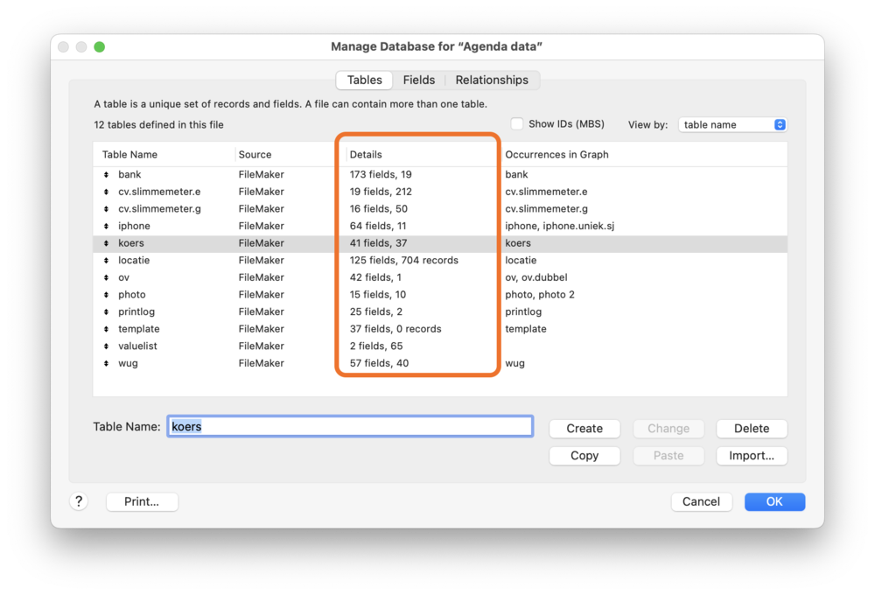Click the drag handle icon for wug
Screen dimensions: 875x595
click(107, 363)
